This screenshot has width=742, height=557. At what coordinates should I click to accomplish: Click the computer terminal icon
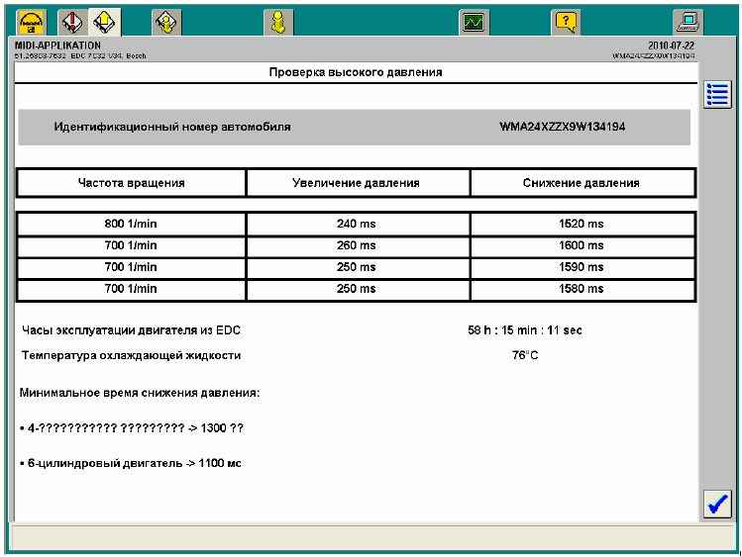point(687,20)
